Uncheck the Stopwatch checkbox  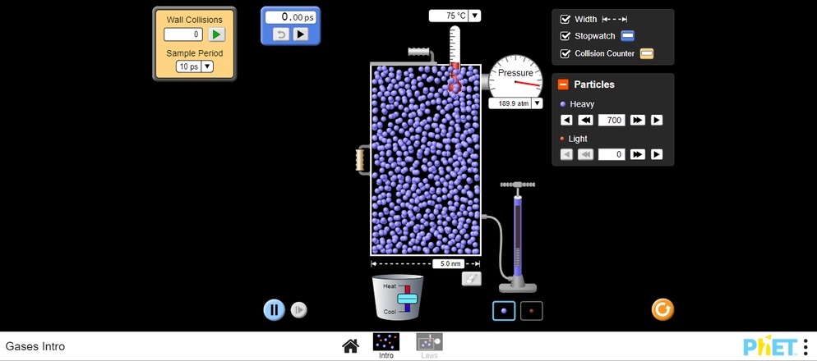pos(565,36)
